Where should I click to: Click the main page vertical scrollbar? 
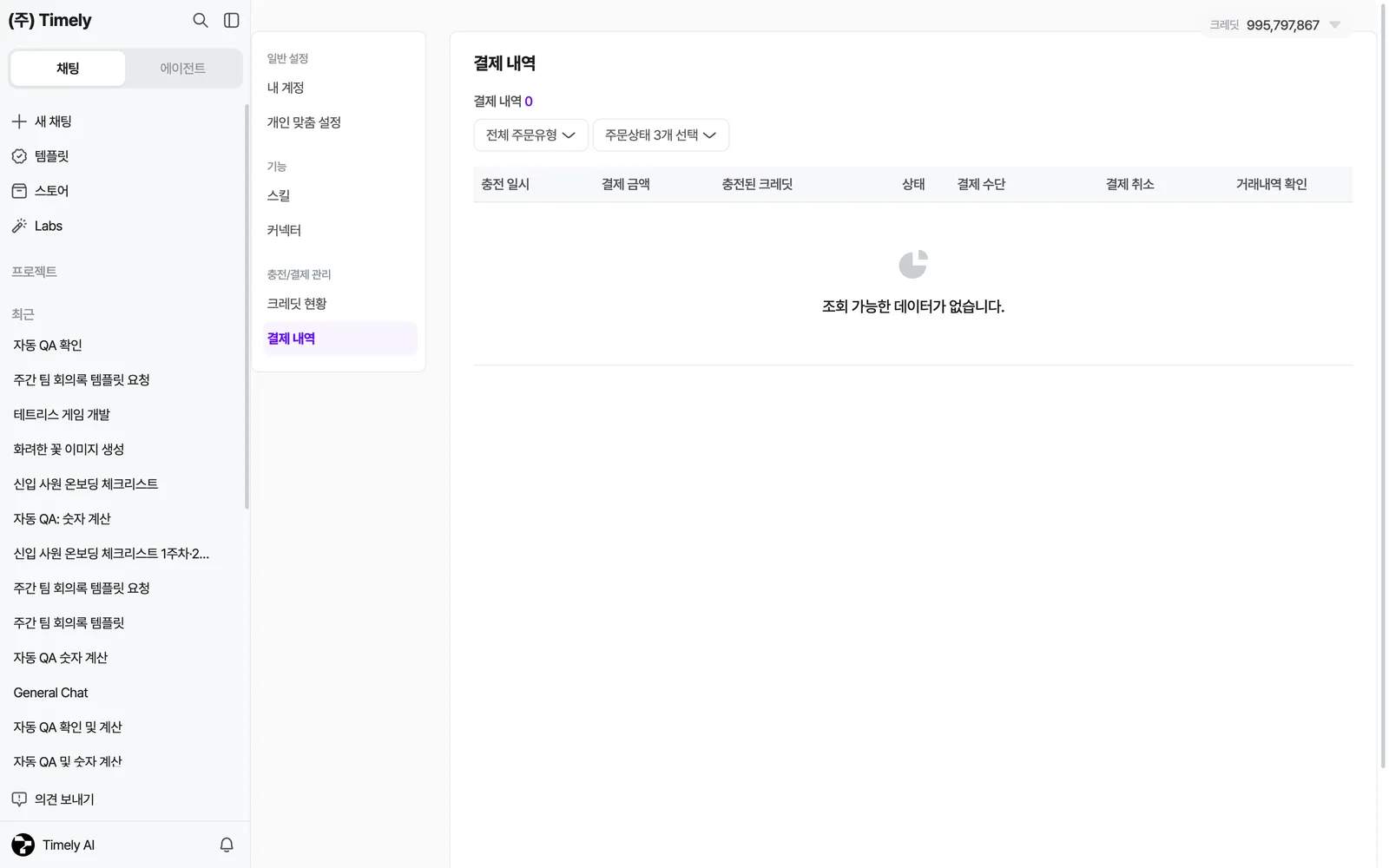tap(1384, 386)
